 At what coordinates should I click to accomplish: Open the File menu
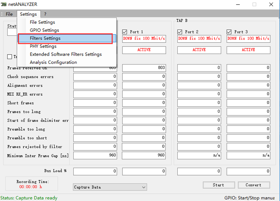[x=9, y=14]
